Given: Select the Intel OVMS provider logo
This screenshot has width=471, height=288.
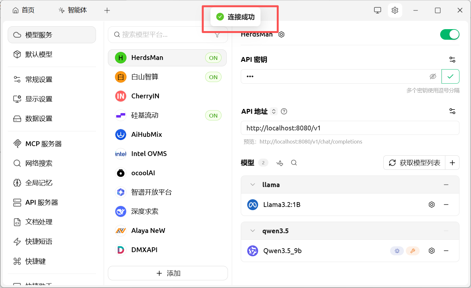Looking at the screenshot, I should (x=121, y=154).
